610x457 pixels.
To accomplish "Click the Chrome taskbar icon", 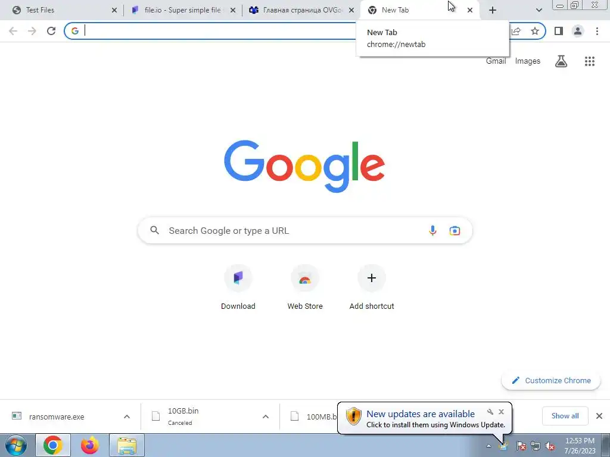I will (53, 445).
